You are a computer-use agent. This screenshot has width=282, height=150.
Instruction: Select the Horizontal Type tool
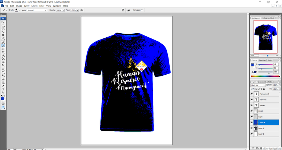(3, 72)
